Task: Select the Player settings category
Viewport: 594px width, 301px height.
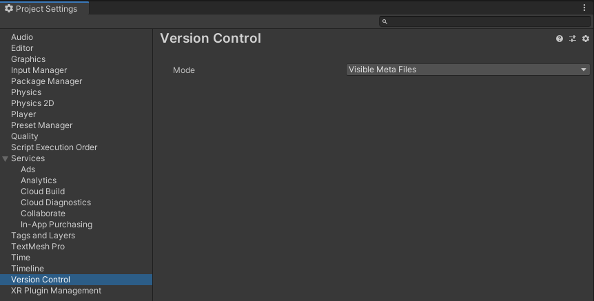Action: 23,114
